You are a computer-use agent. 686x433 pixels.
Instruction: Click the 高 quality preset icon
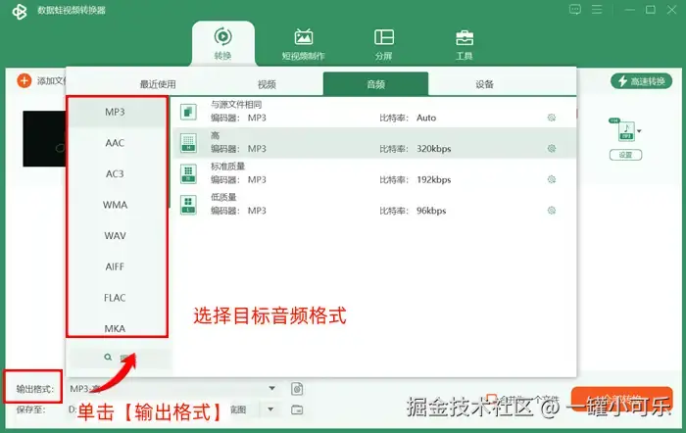coord(188,143)
